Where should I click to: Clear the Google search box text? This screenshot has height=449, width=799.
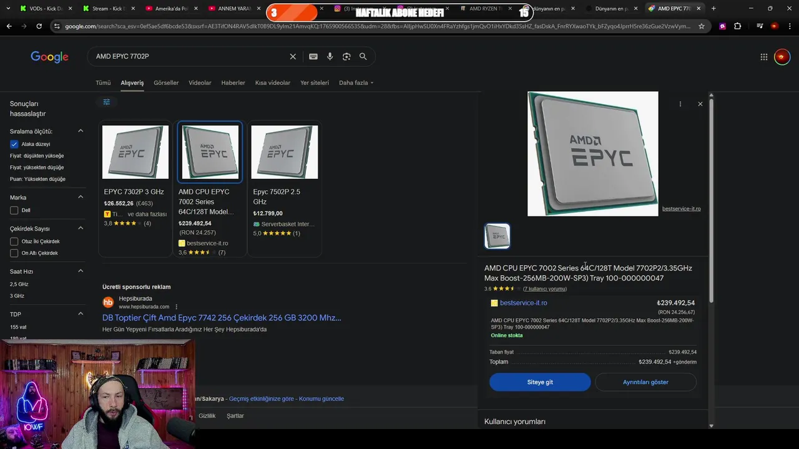click(x=293, y=56)
